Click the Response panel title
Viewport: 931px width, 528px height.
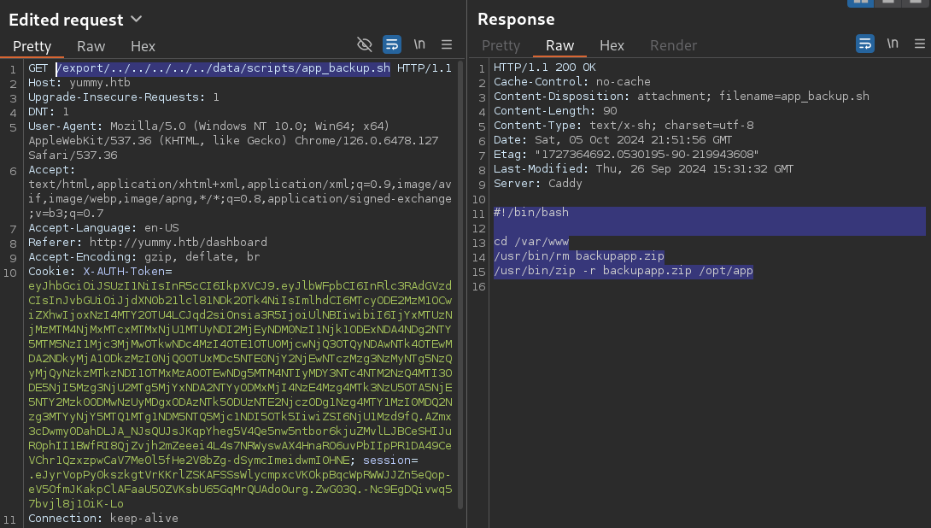516,19
